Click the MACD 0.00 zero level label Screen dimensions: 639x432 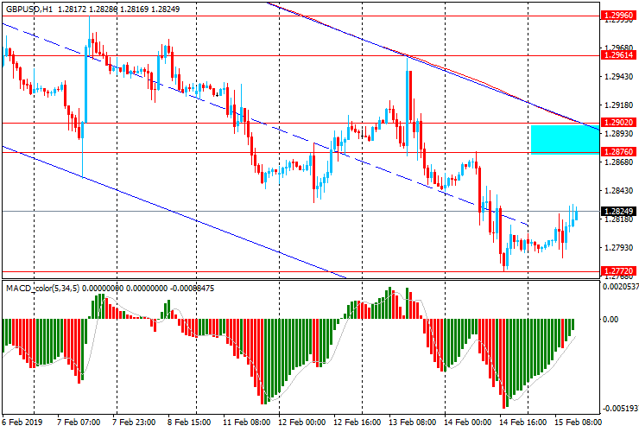point(612,319)
